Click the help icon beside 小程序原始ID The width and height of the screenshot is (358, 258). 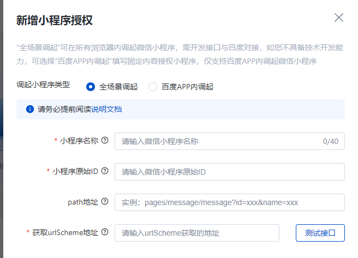pos(105,171)
